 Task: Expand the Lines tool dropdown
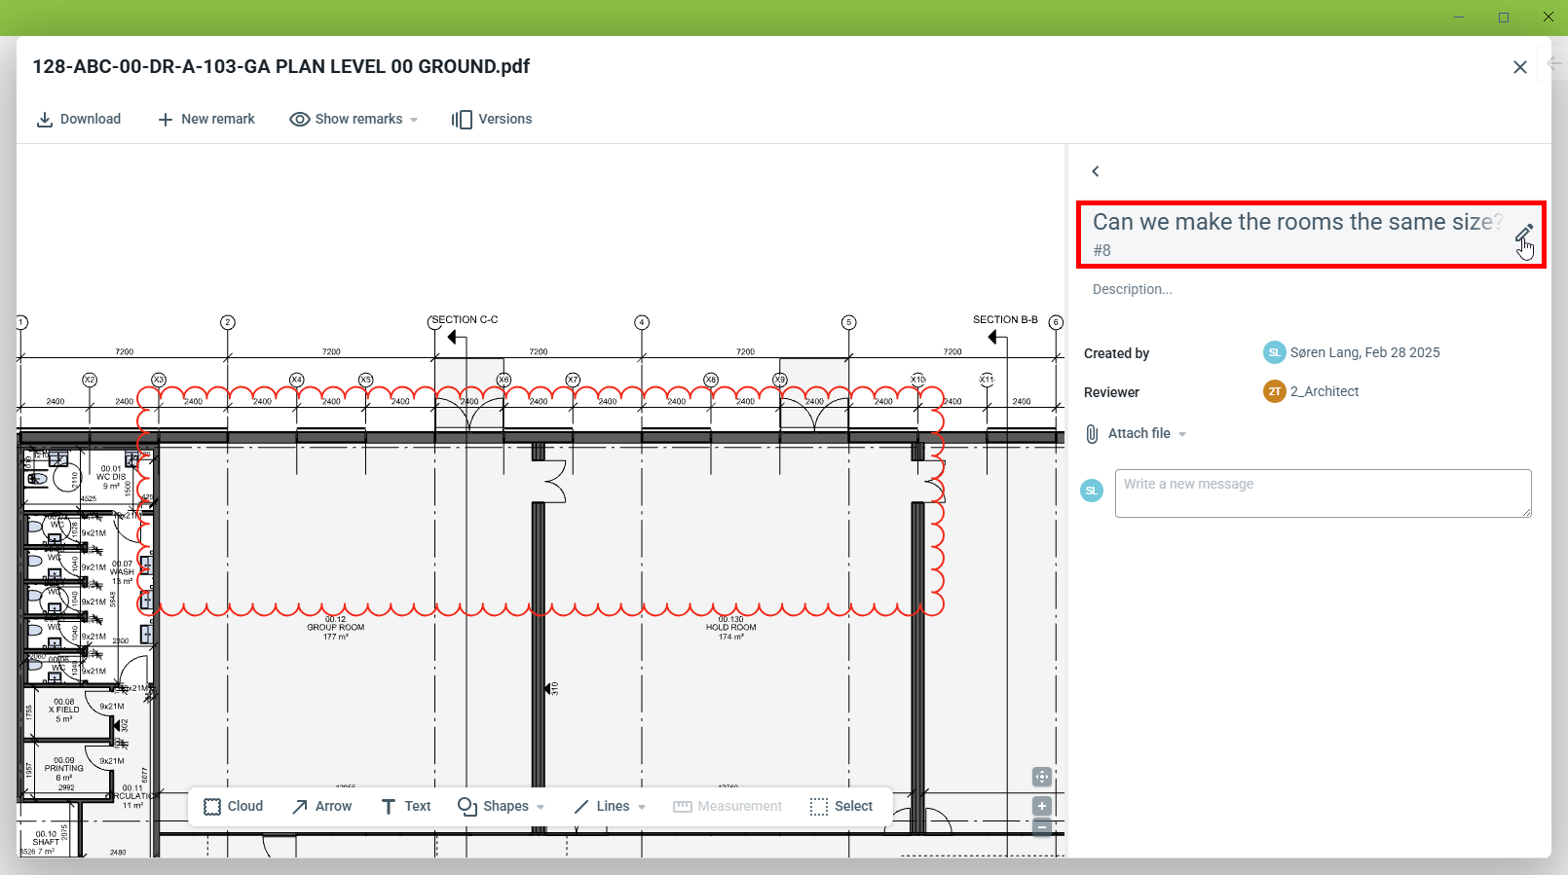642,808
